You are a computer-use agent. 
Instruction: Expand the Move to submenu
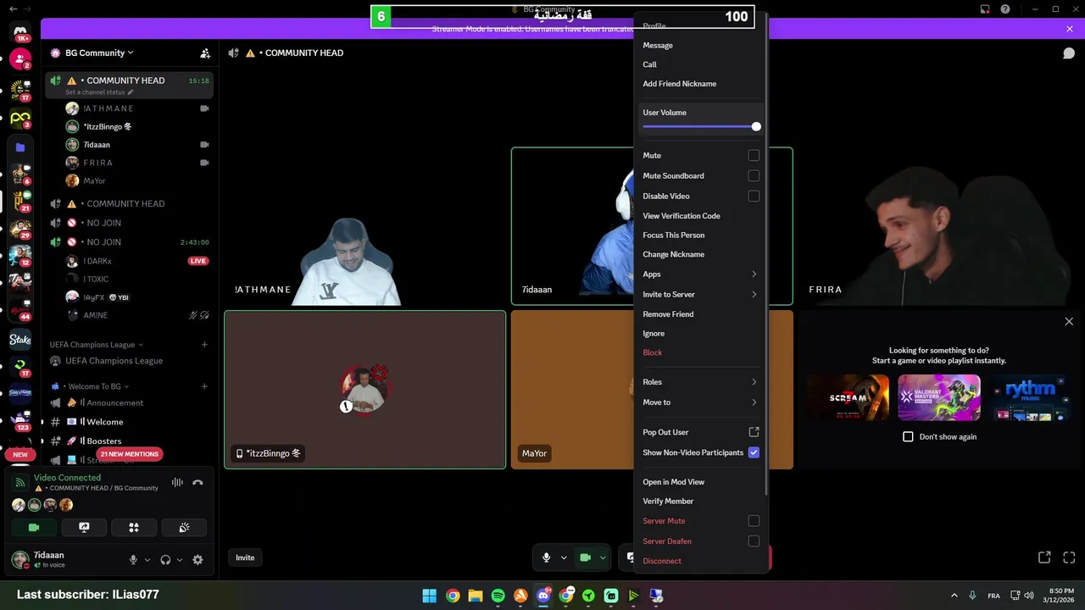[699, 402]
